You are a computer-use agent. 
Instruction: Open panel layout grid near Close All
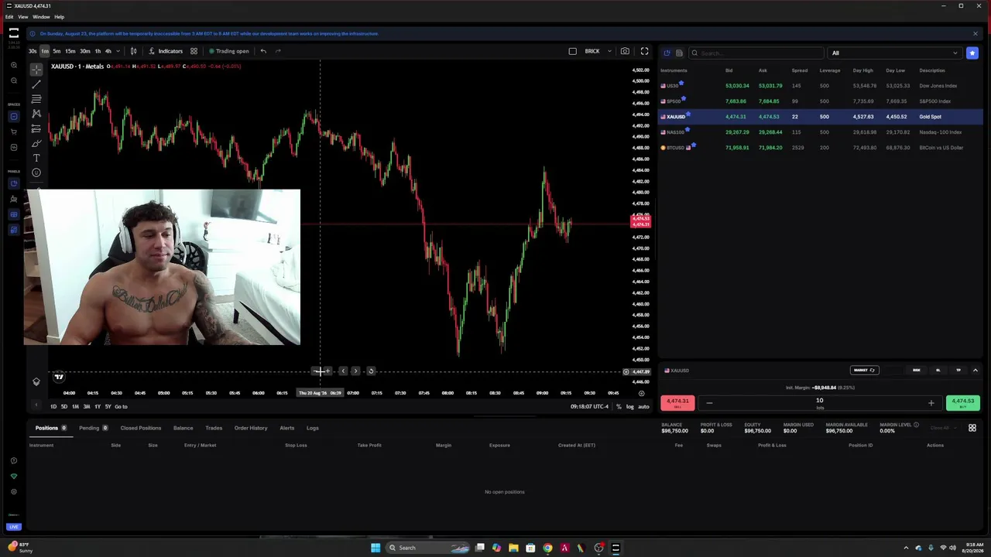click(972, 428)
